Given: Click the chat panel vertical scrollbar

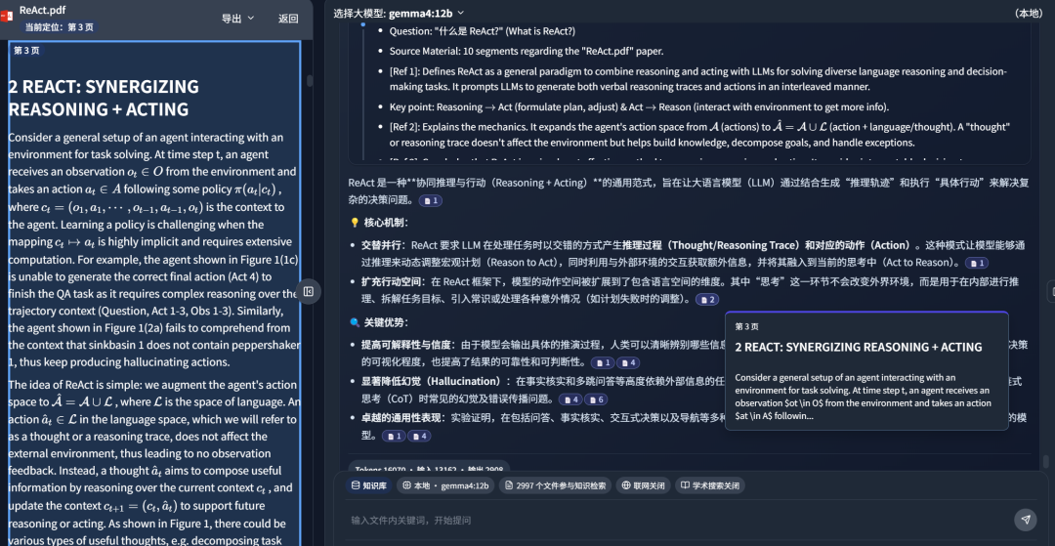Looking at the screenshot, I should pos(1045,462).
